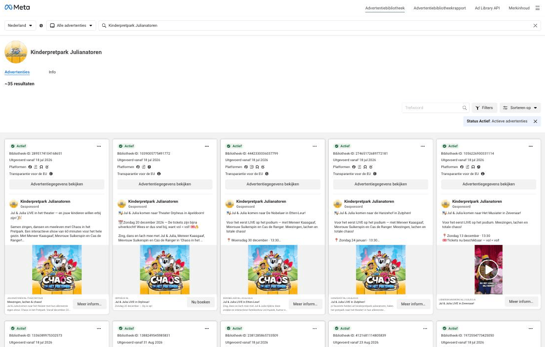
Task: Clear the search field with X
Action: click(535, 25)
